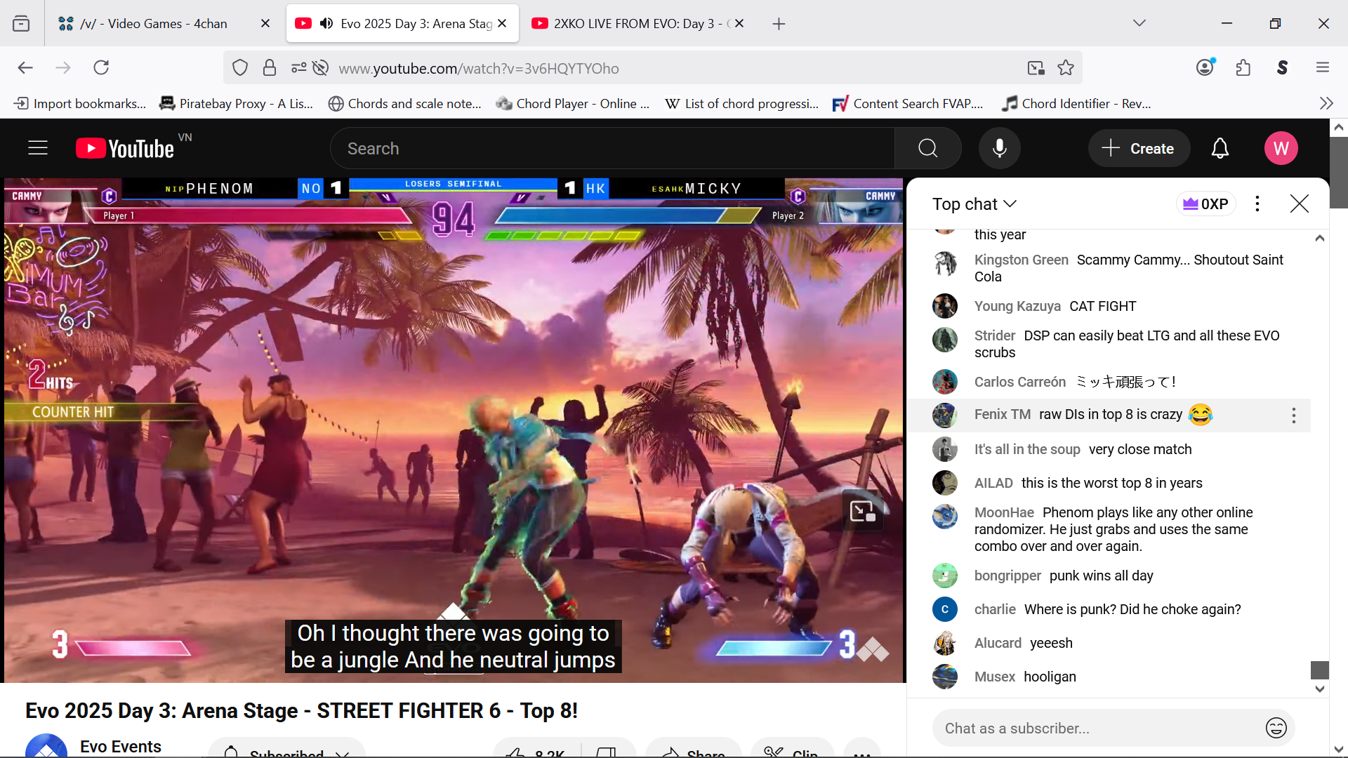Select the Evo 2025 Day 3 tab
1348x758 pixels.
coord(404,24)
